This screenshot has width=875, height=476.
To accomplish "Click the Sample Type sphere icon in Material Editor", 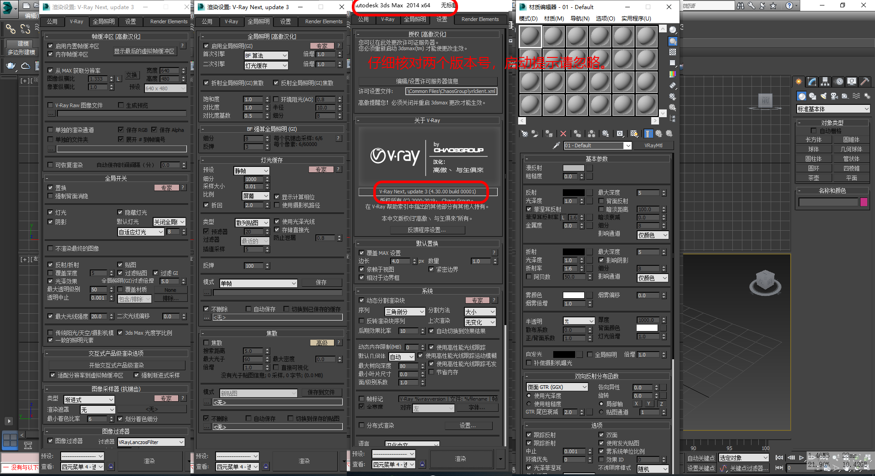I will point(673,30).
